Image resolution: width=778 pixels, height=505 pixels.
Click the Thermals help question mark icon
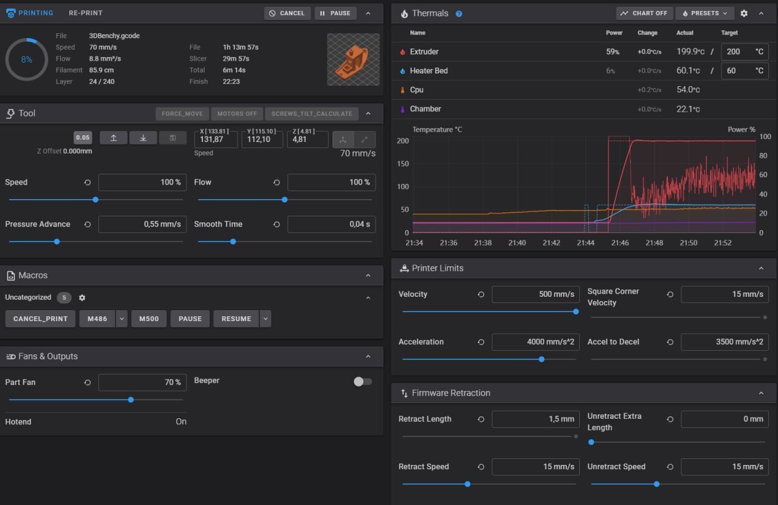pos(459,13)
